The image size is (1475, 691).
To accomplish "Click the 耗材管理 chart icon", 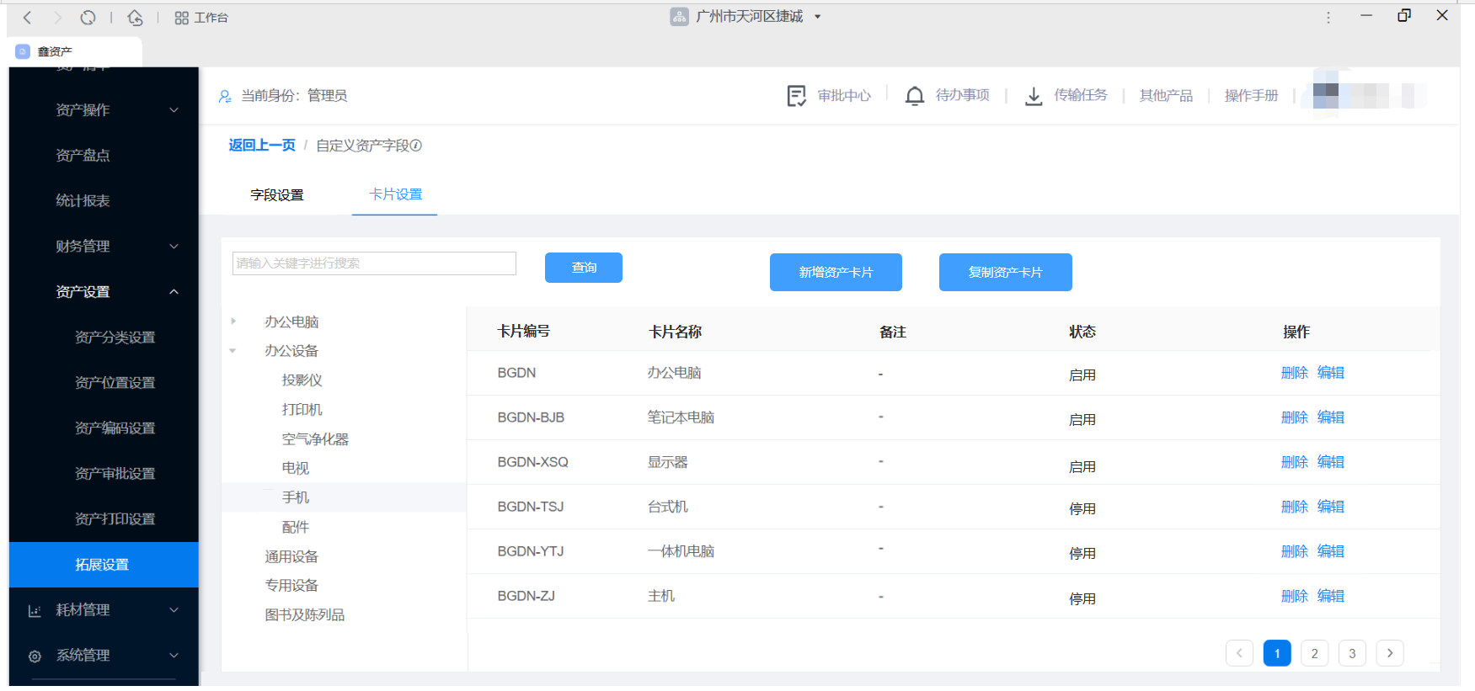I will point(35,611).
